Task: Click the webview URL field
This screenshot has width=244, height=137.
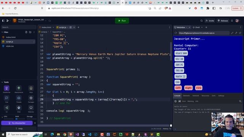Action: (204, 33)
